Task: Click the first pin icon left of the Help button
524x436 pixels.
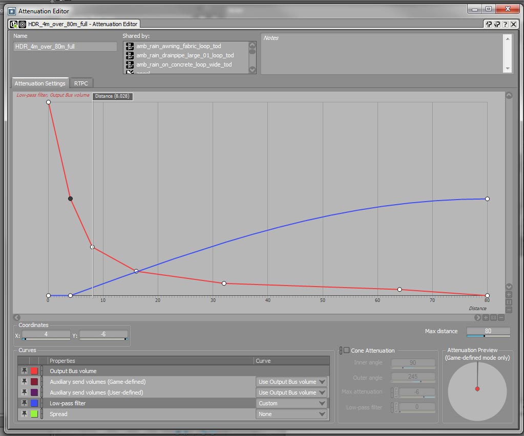Action: coord(489,24)
